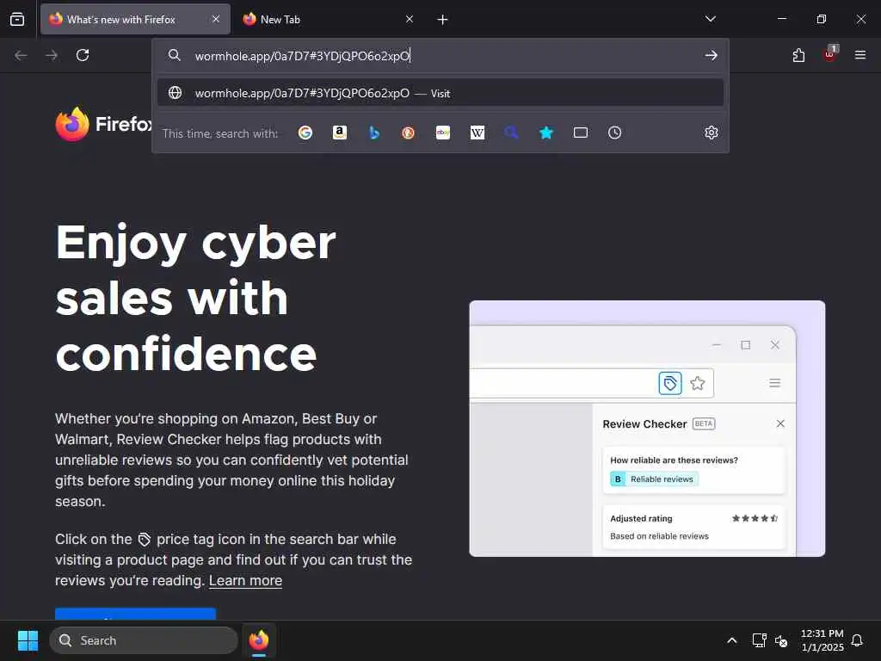881x661 pixels.
Task: Switch to the New Tab tab
Action: pyautogui.click(x=329, y=19)
